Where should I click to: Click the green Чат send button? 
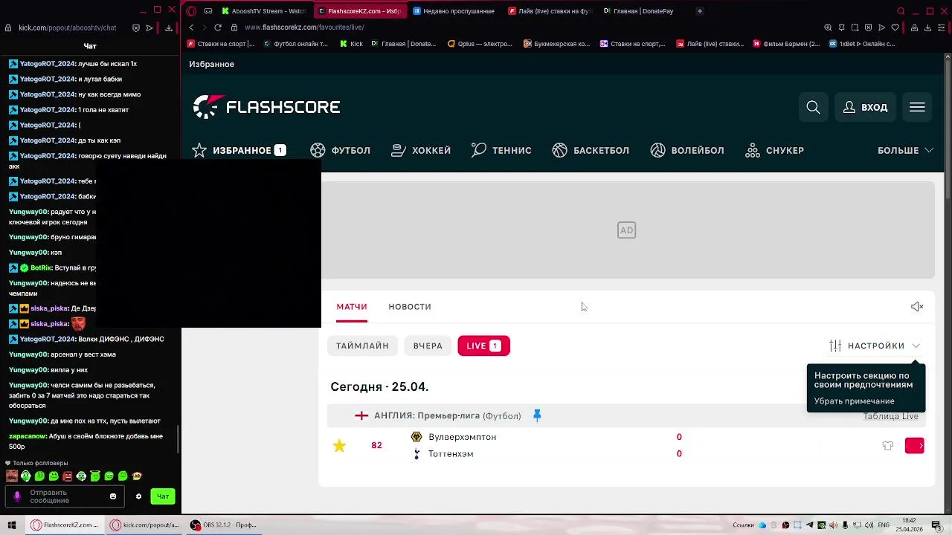point(163,496)
